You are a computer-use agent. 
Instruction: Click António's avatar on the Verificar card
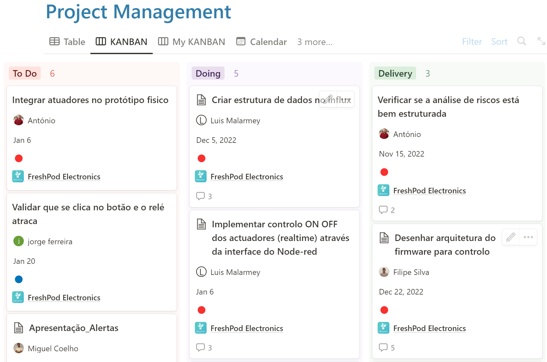tap(384, 134)
